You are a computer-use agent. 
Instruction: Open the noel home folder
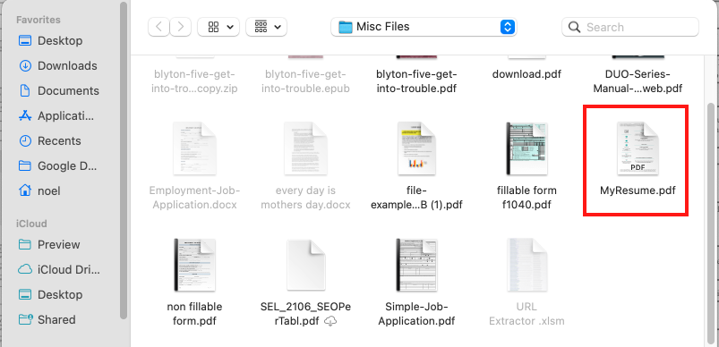click(39, 190)
